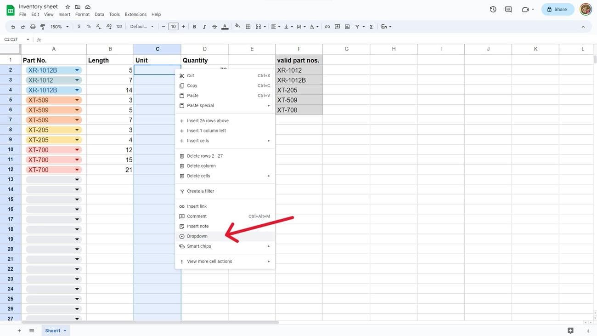This screenshot has height=336, width=597.
Task: Open the Extensions menu
Action: click(135, 14)
